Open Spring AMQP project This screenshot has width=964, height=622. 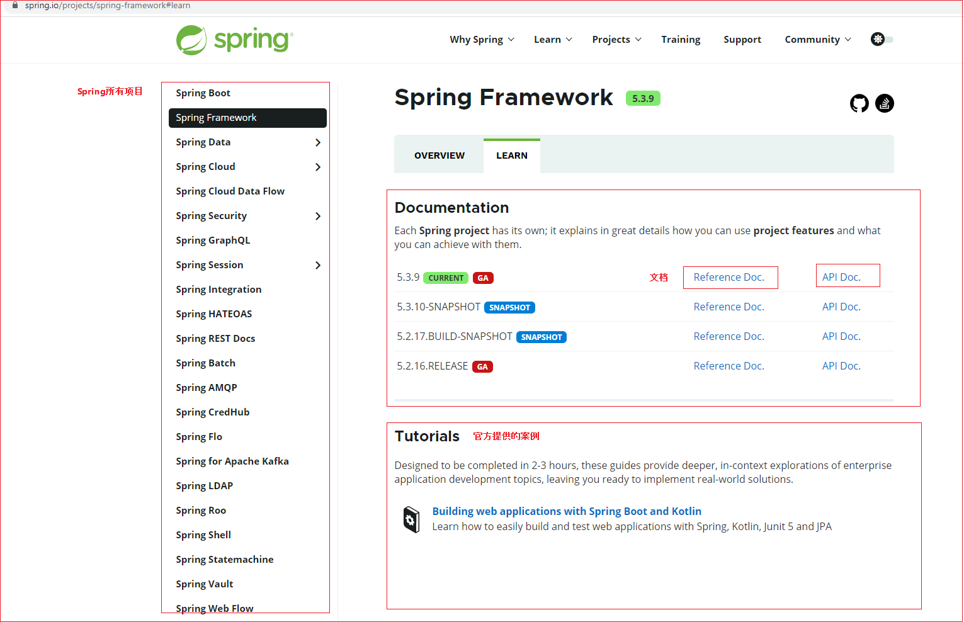click(x=207, y=388)
